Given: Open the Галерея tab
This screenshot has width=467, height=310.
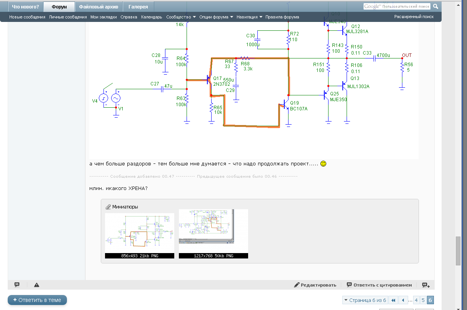Looking at the screenshot, I should click(x=138, y=7).
